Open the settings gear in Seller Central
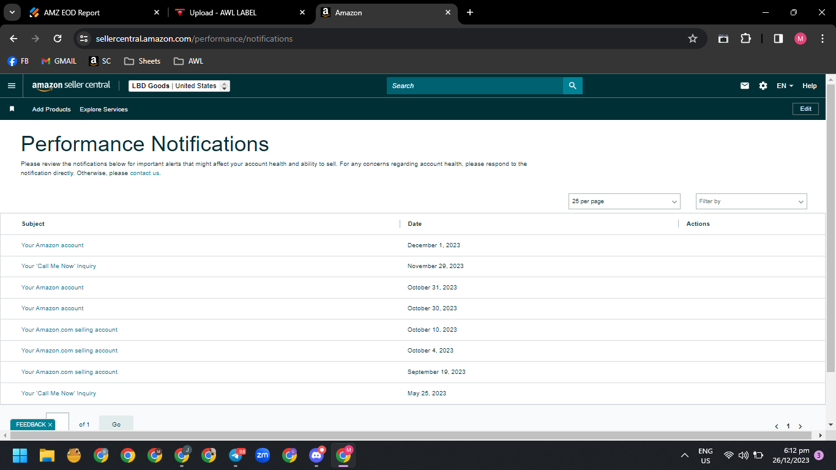 [x=763, y=86]
